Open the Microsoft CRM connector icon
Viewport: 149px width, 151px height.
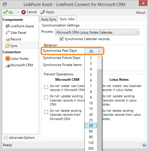pyautogui.click(x=8, y=65)
